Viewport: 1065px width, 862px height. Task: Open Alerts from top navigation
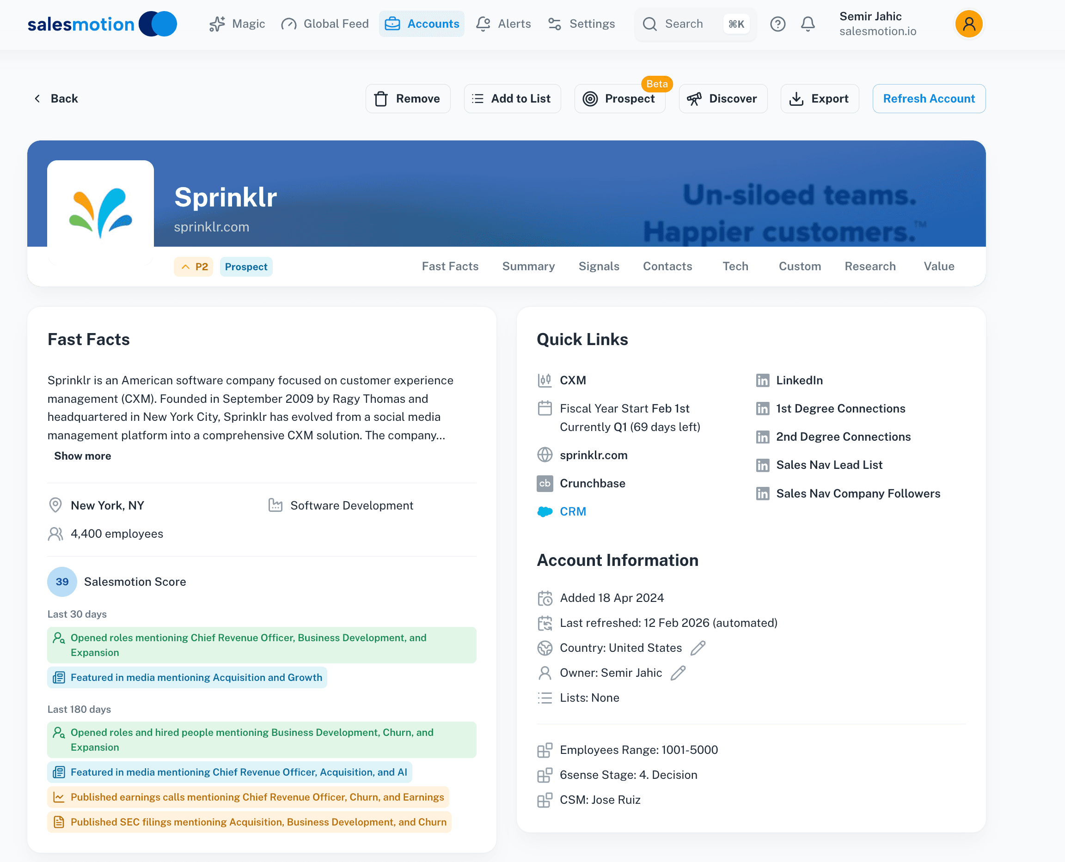pos(503,24)
